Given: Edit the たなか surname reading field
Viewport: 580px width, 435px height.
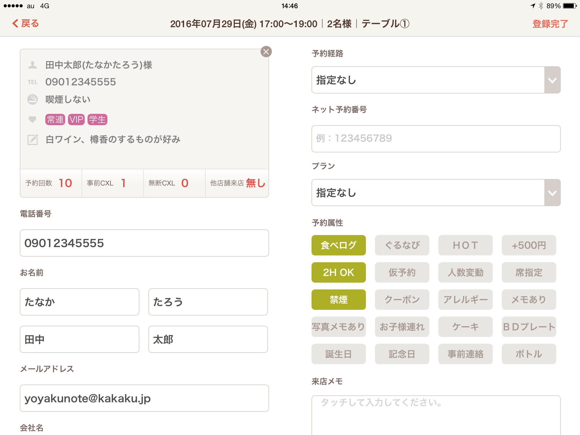Looking at the screenshot, I should (x=80, y=302).
